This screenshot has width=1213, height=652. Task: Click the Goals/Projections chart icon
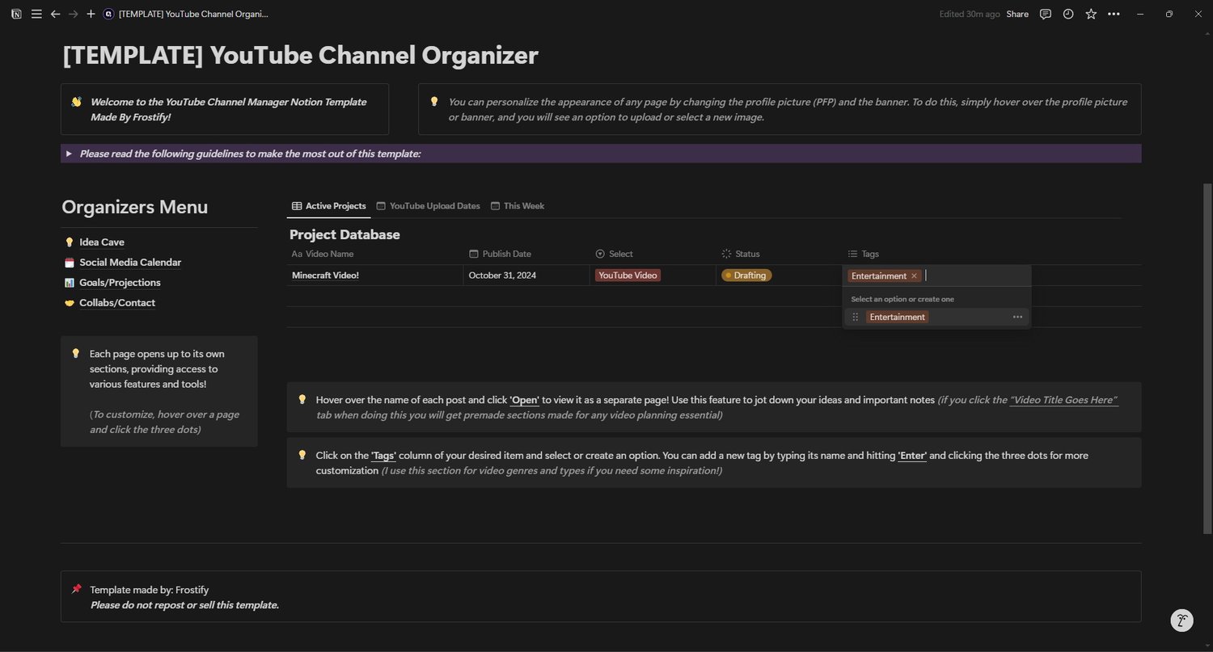[69, 283]
